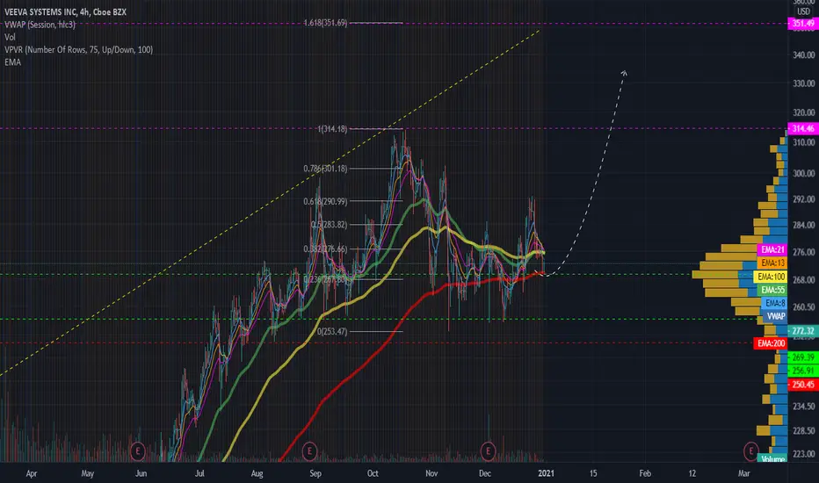Click the green 256.91 price label
The height and width of the screenshot is (483, 819).
(803, 371)
